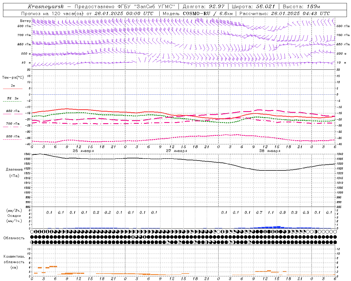Click the Krasnoyarsk station title
This screenshot has height=281, width=351.
46,7
